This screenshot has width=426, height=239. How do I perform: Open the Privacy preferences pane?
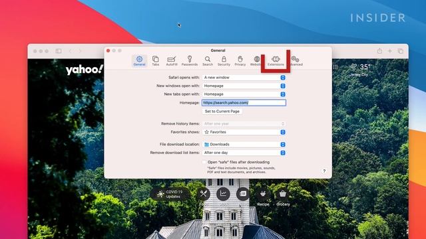coord(240,60)
